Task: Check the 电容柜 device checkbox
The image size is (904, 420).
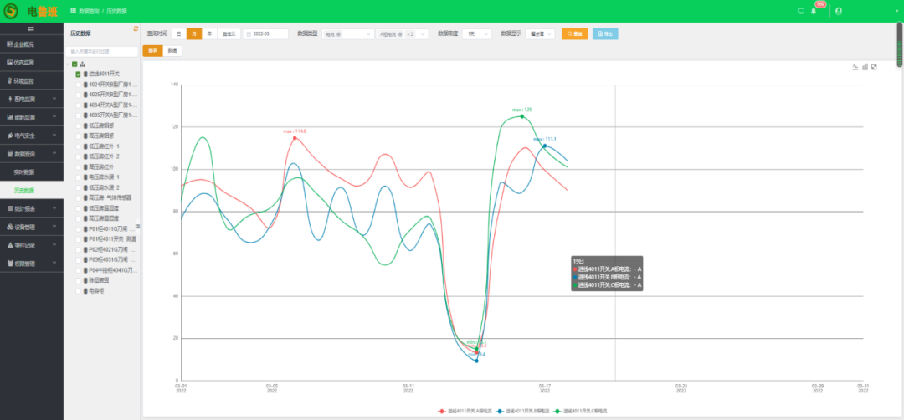Action: 79,291
